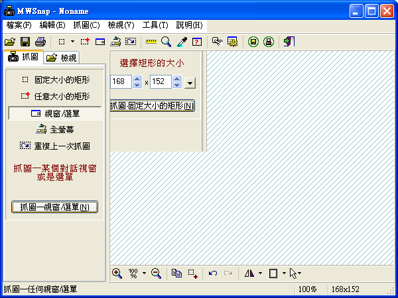
Task: Click the height field showing 152
Action: [x=161, y=81]
